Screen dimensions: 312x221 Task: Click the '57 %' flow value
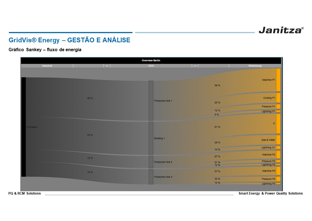[217, 171]
